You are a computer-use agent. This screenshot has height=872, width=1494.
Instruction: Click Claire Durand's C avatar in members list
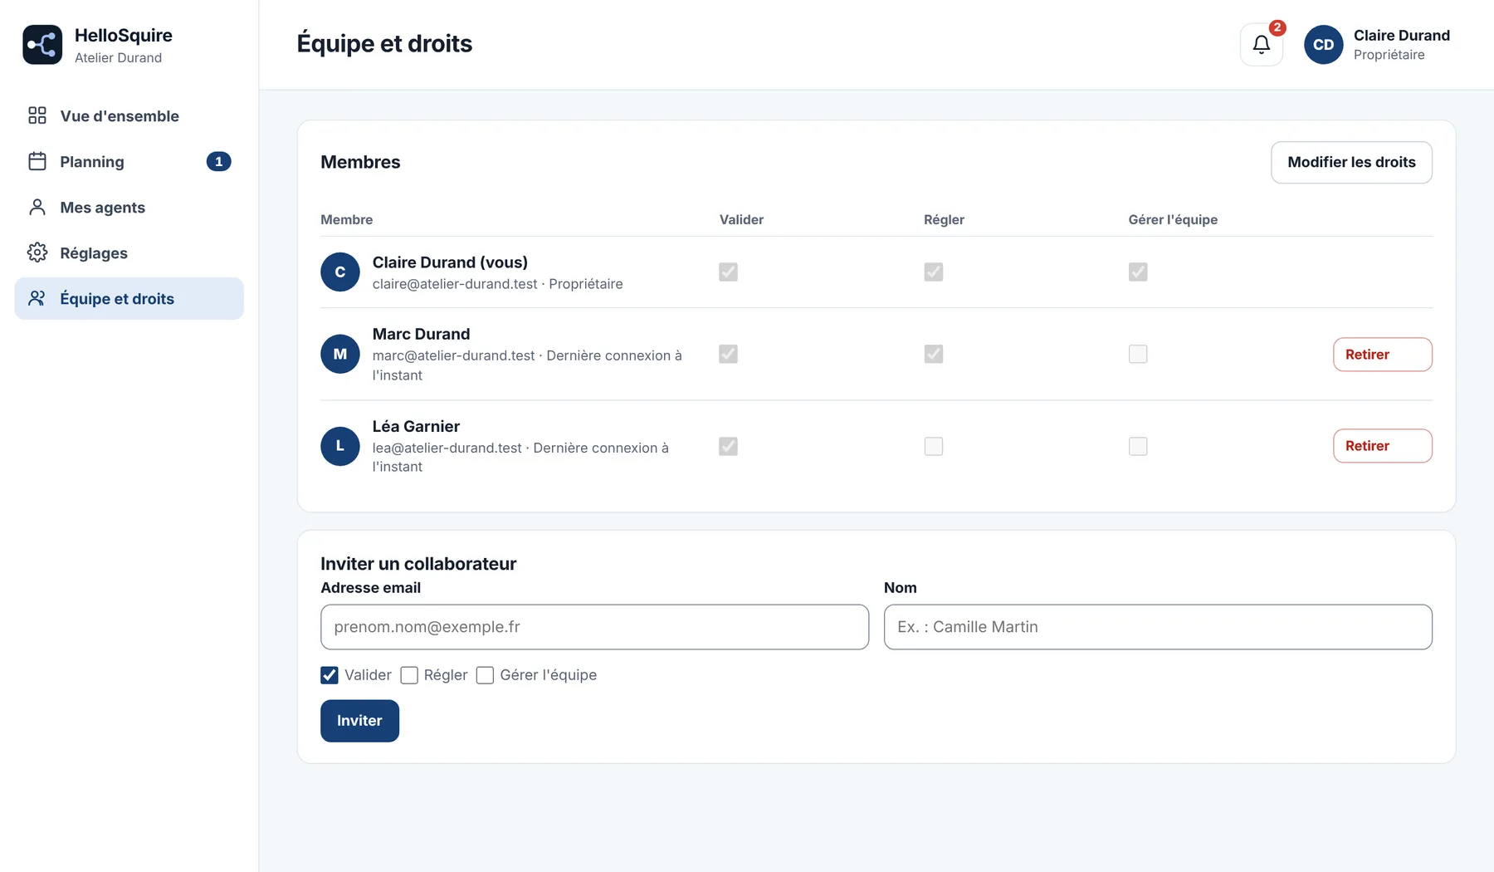340,272
